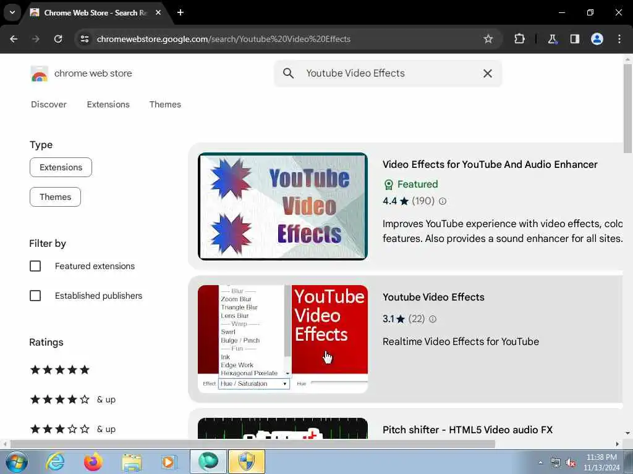Open Chrome three-dot menu
The width and height of the screenshot is (633, 474).
(x=619, y=39)
